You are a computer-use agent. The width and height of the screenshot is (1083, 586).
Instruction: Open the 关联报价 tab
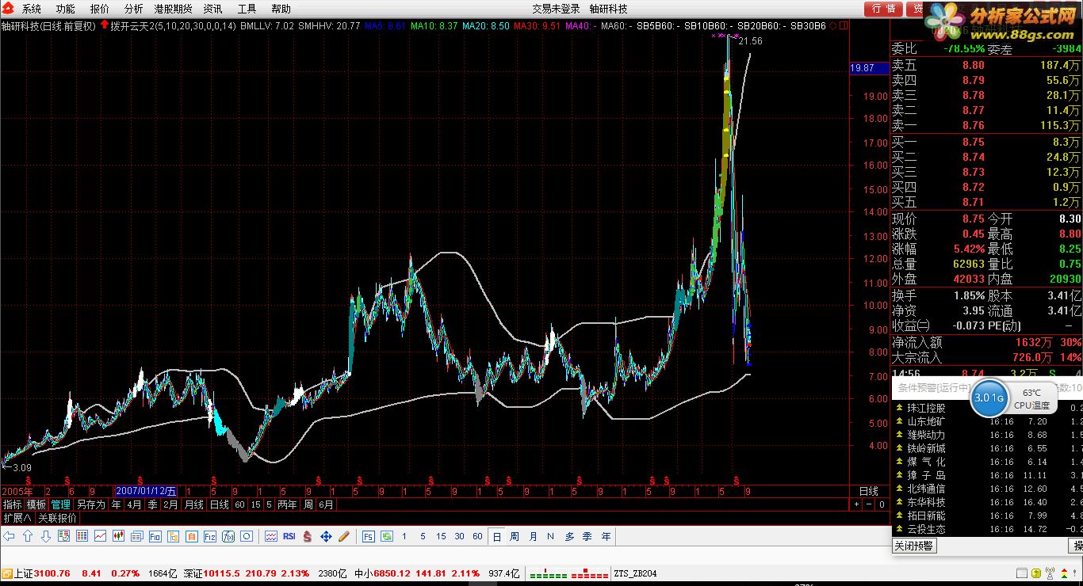point(58,517)
